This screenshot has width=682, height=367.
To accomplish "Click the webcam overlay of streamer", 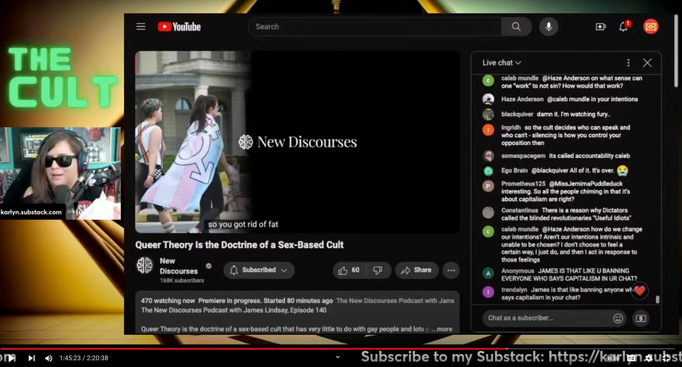I will pos(60,173).
